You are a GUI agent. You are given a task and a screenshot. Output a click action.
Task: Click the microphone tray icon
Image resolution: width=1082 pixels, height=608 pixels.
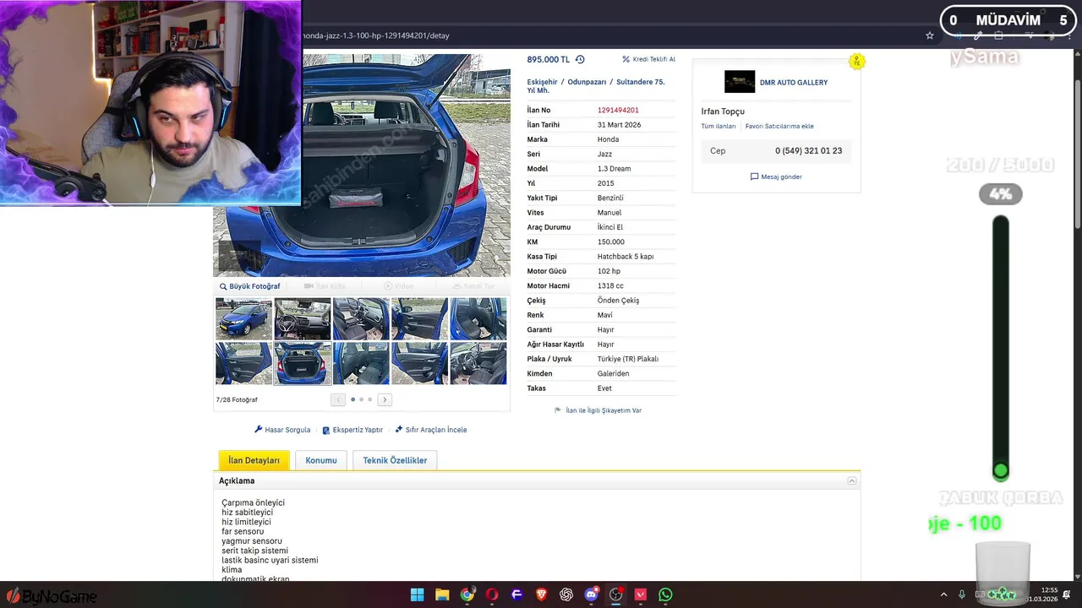(963, 594)
